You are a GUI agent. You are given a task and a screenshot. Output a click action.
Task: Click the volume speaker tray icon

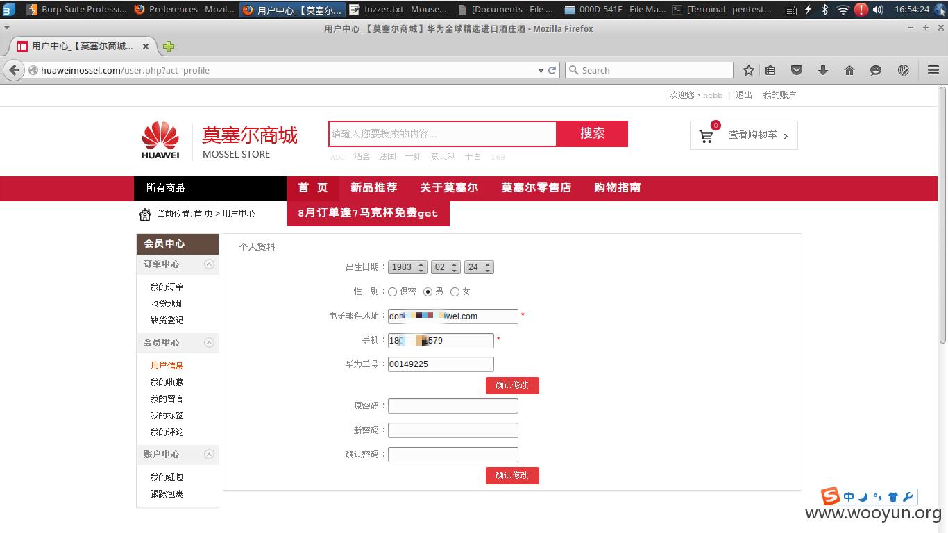878,10
